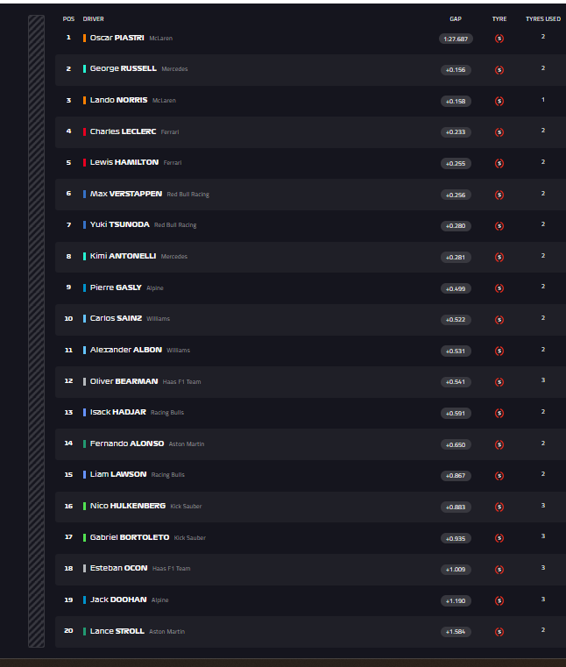Click the red Ferrari color bar beside Leclerc
The width and height of the screenshot is (566, 667).
point(84,131)
